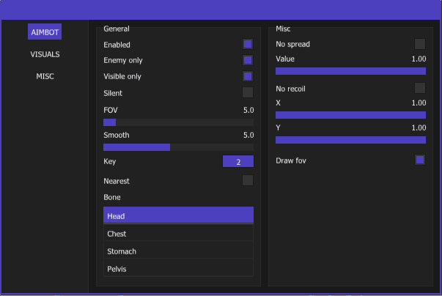Switch to the AIMBOT tab
Image resolution: width=442 pixels, height=296 pixels.
click(x=45, y=32)
